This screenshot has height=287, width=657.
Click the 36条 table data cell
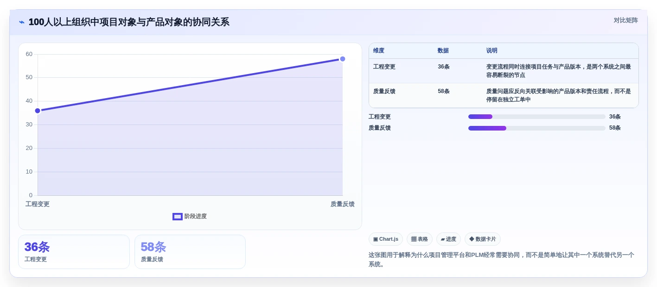click(444, 67)
